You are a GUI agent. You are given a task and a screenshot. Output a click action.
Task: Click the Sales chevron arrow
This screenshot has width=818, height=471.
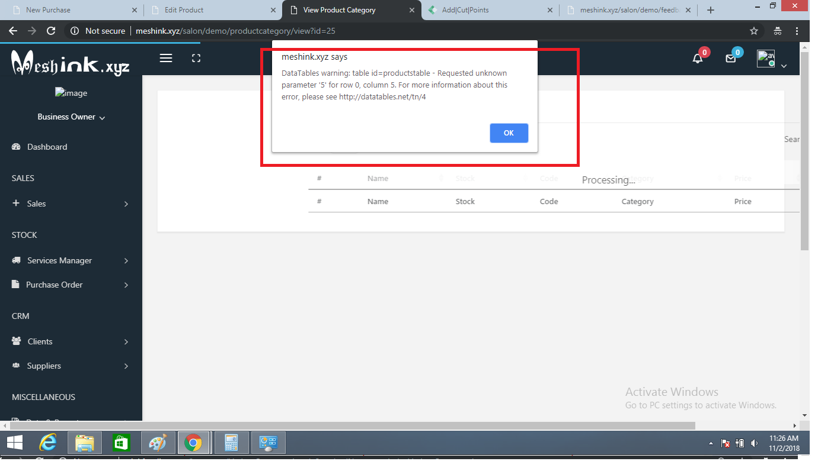(126, 204)
